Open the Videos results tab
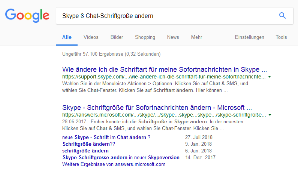The height and width of the screenshot is (173, 298). [91, 37]
